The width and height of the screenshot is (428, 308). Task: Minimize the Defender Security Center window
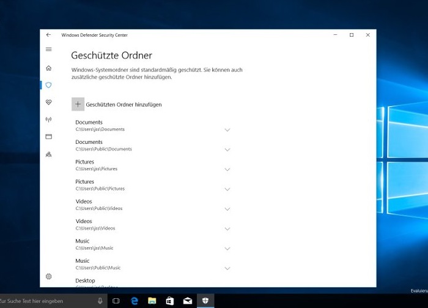[x=335, y=35]
